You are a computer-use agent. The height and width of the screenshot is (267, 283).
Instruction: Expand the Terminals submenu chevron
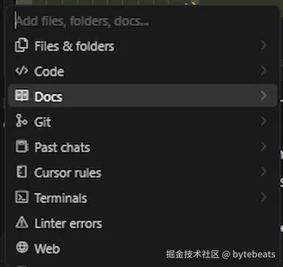[263, 197]
